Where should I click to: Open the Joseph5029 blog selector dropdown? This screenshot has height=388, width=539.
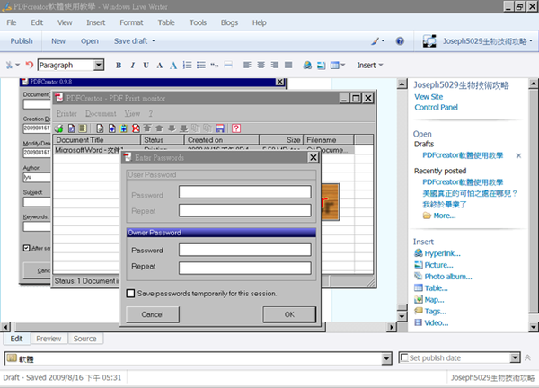click(531, 41)
